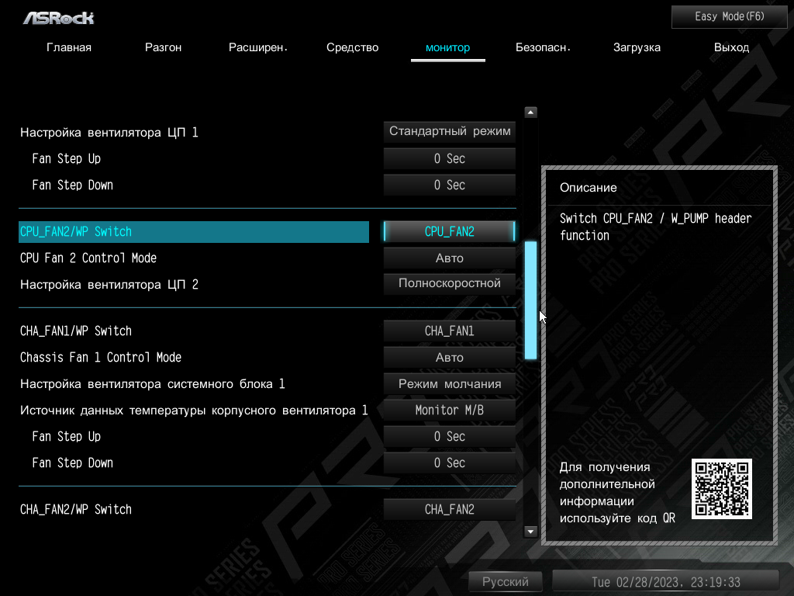Switch to the Разгон tab
794x596 pixels.
[163, 47]
